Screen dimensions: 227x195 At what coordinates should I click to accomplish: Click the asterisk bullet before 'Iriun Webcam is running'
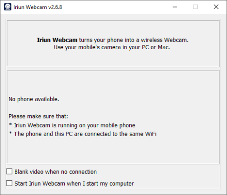pos(10,124)
